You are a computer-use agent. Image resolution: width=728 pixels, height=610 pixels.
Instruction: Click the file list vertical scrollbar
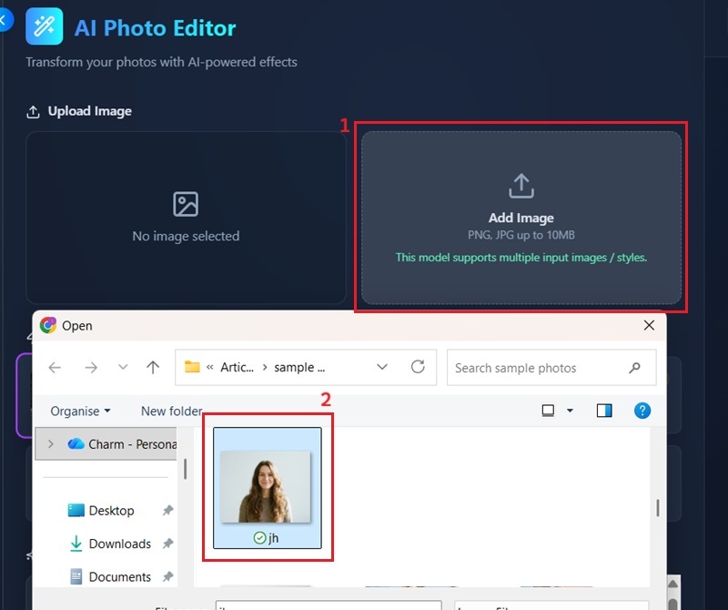tap(657, 508)
